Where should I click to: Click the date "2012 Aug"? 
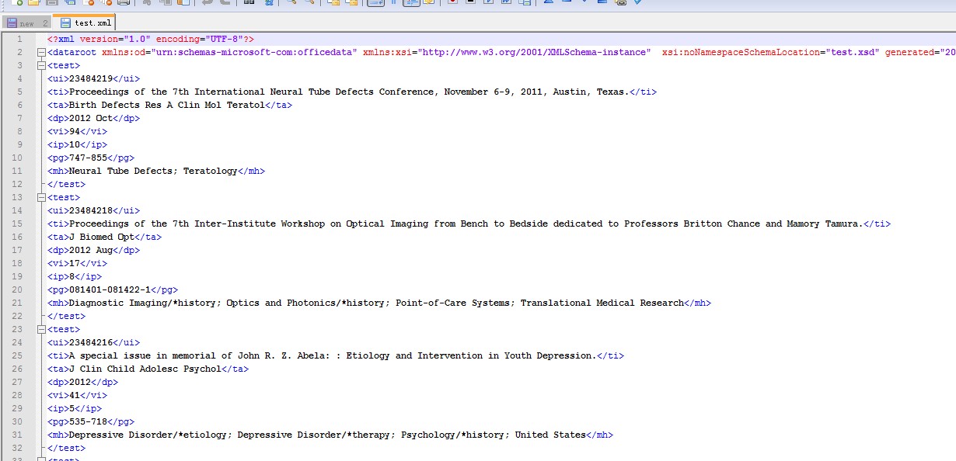coord(91,250)
